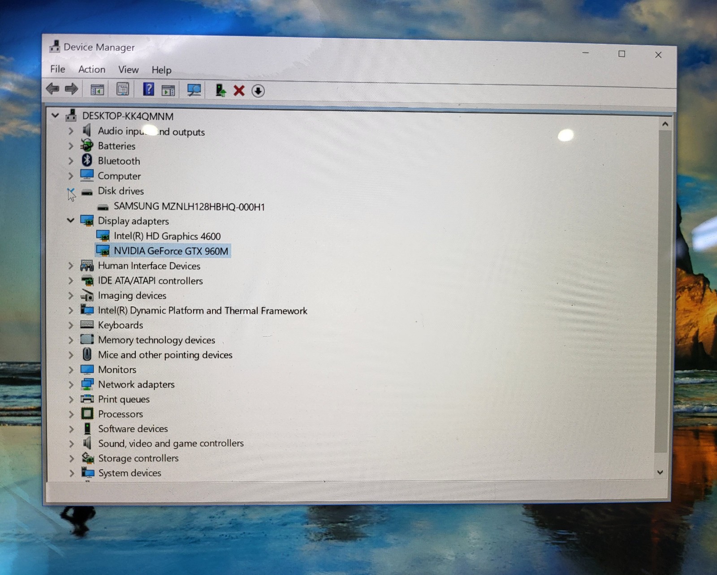717x575 pixels.
Task: Click the Bluetooth category icon
Action: click(87, 161)
